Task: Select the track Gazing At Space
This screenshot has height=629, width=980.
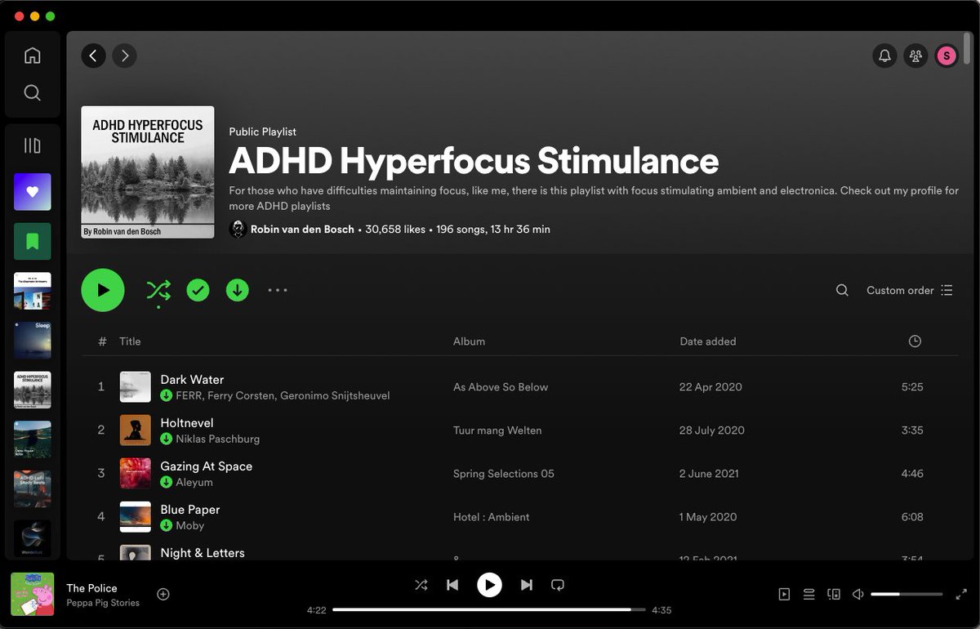Action: tap(207, 466)
